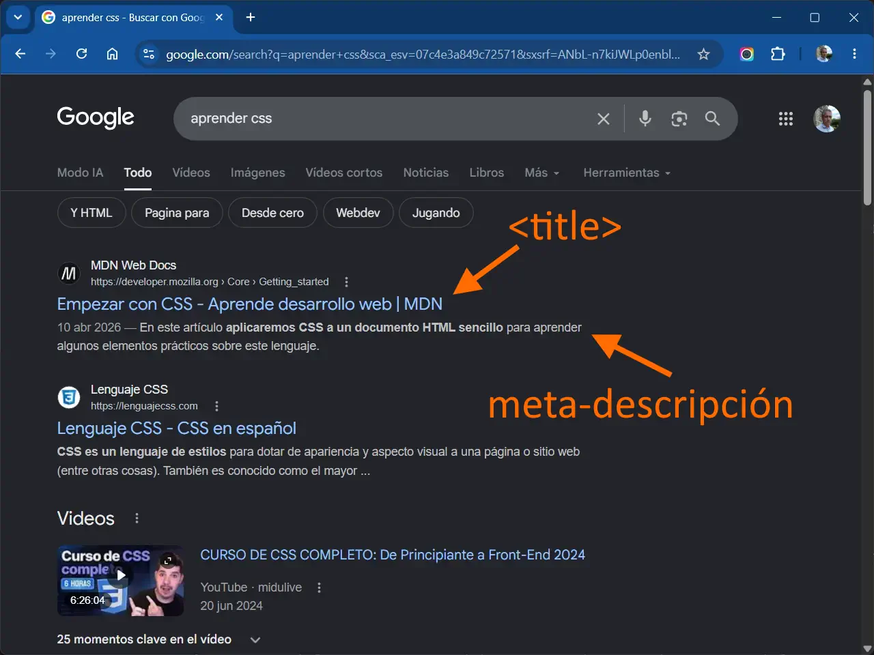Play the 'Curso de CSS' video thumbnail
This screenshot has height=655, width=874.
120,581
